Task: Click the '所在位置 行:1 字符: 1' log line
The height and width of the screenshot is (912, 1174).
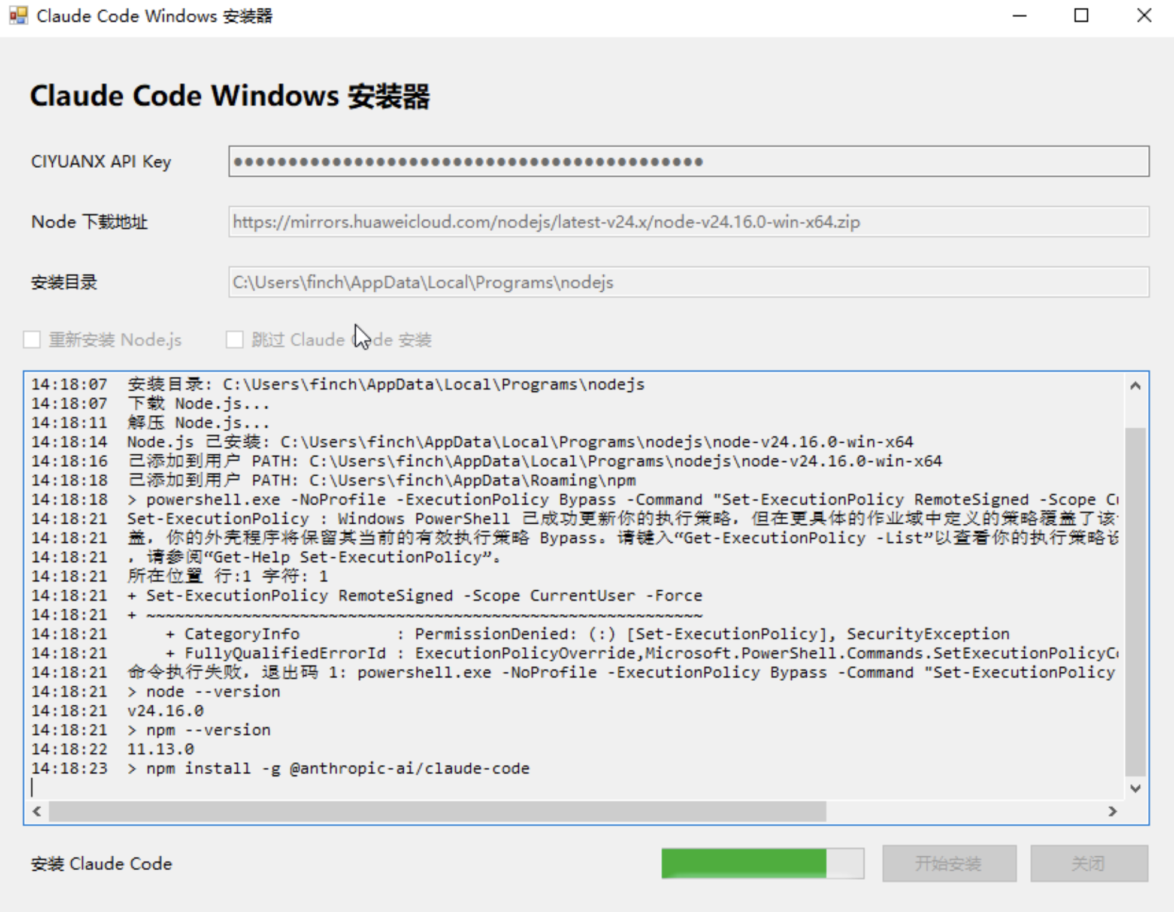Action: click(180, 576)
